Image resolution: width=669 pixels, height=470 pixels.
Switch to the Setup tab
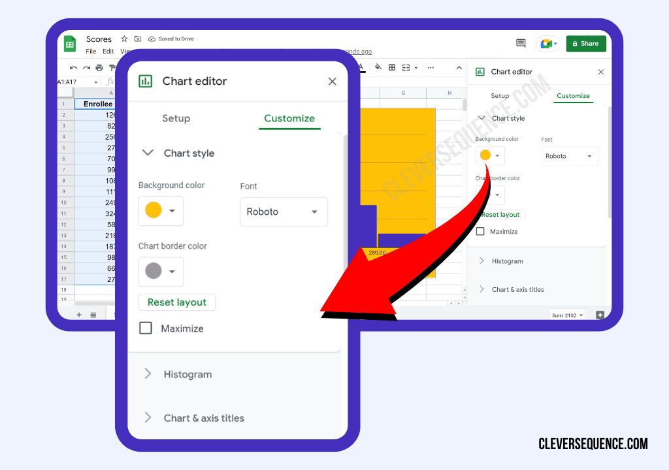pos(176,118)
